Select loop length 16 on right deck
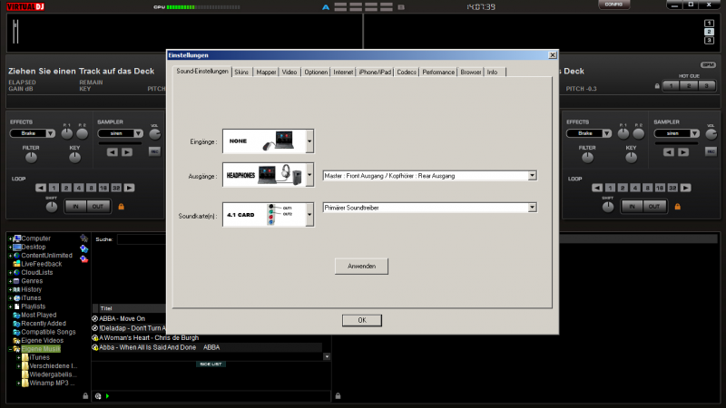Image resolution: width=726 pixels, height=408 pixels. click(660, 188)
